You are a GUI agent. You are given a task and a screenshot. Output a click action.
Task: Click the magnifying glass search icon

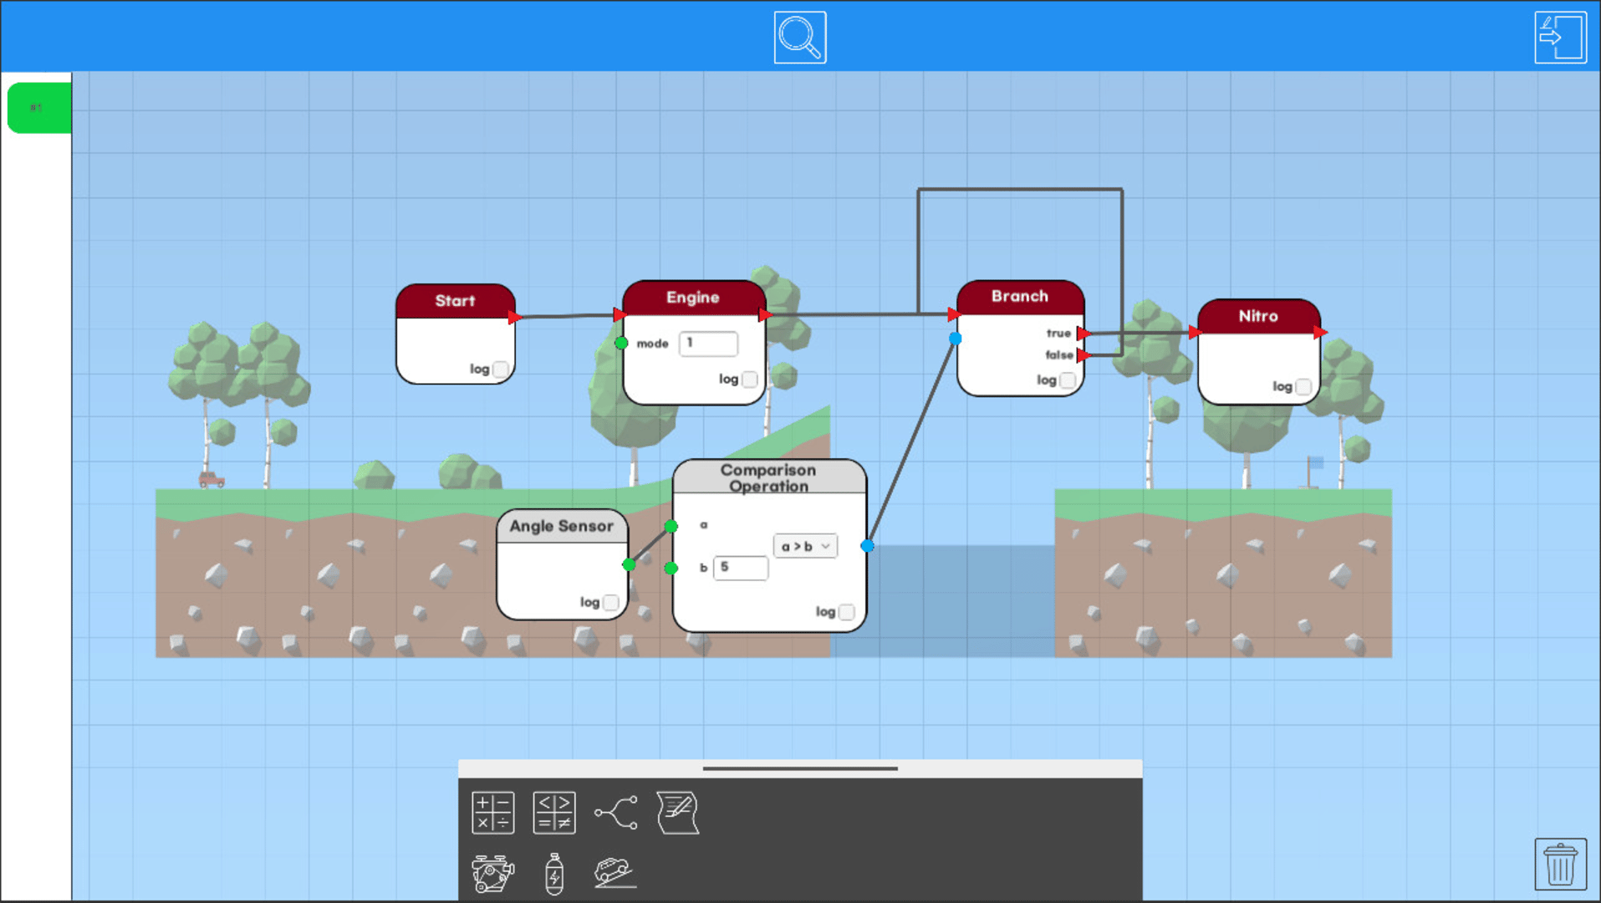tap(799, 38)
